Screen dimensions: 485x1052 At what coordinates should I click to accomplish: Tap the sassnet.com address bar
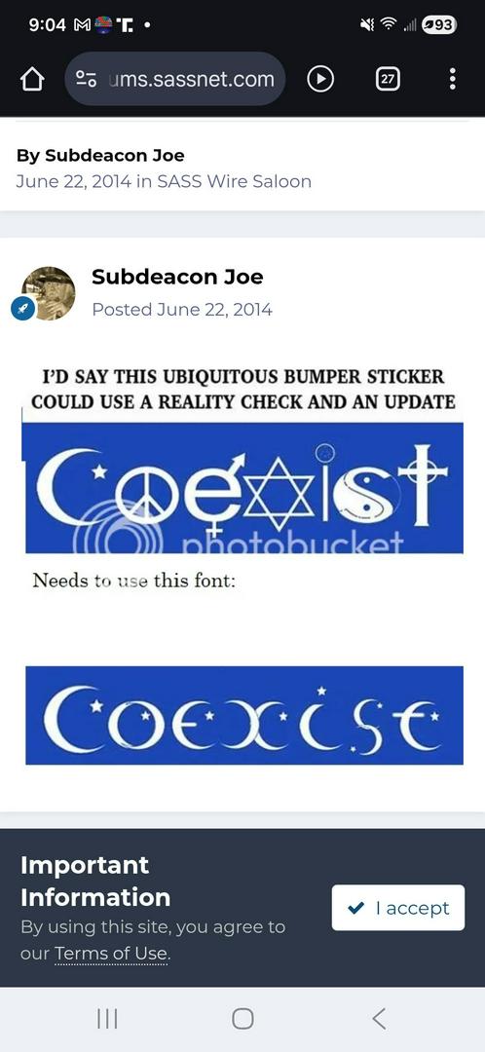click(175, 79)
